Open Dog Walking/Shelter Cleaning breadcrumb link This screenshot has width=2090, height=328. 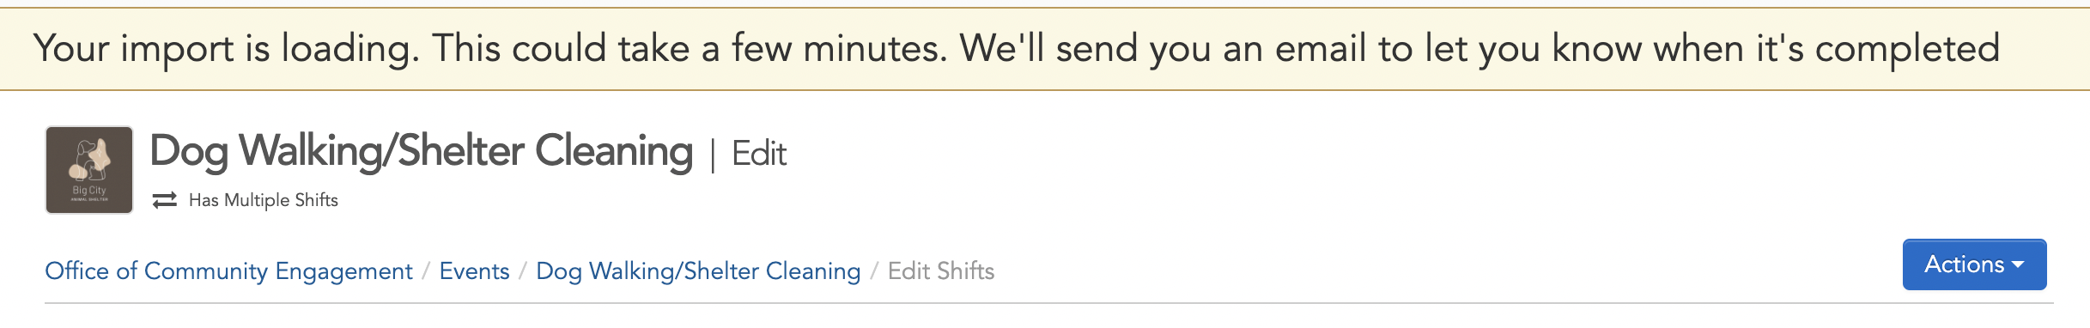[x=698, y=271]
